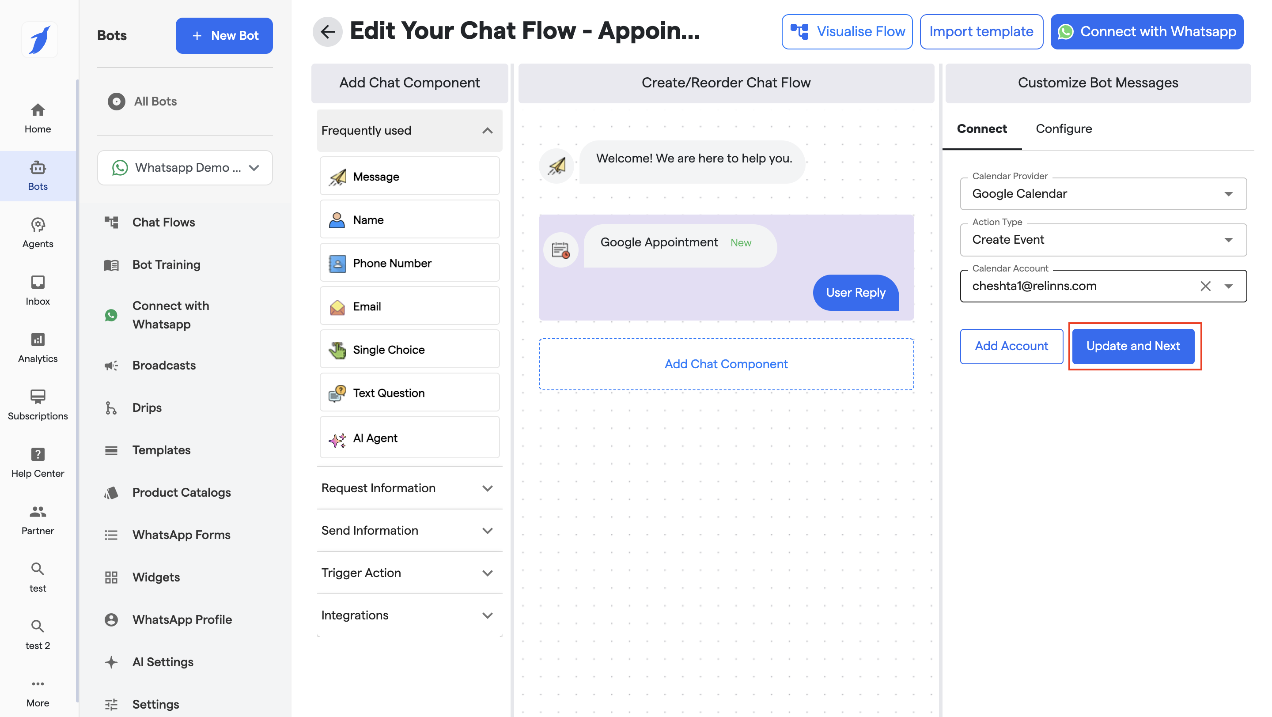Open the Broadcasts menu item

163,365
